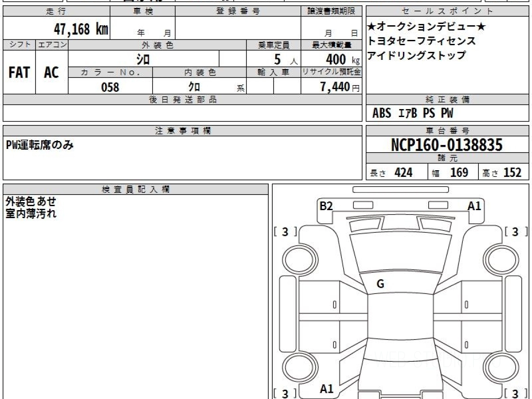Click the リサイクル預託金 header
Viewport: 532px width, 399px height.
(331, 72)
